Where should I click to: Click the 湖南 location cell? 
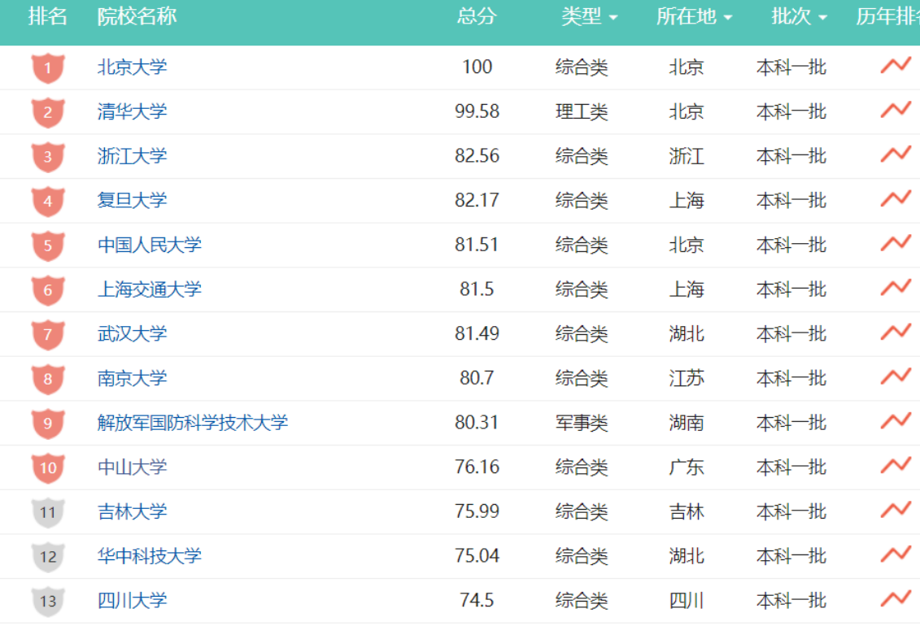[x=687, y=423]
